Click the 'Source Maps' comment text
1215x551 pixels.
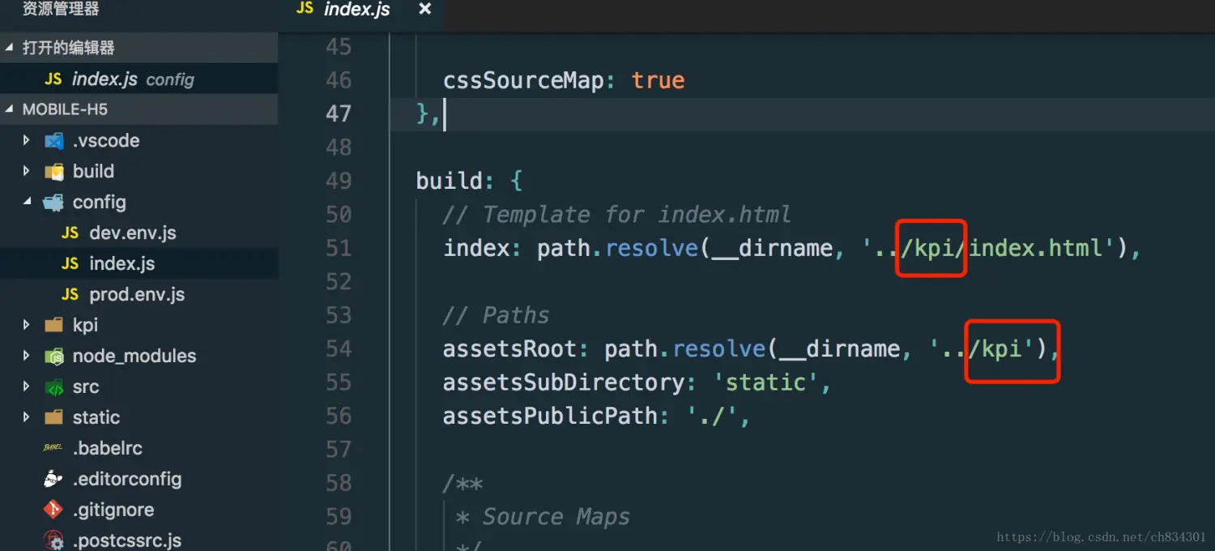tap(556, 517)
